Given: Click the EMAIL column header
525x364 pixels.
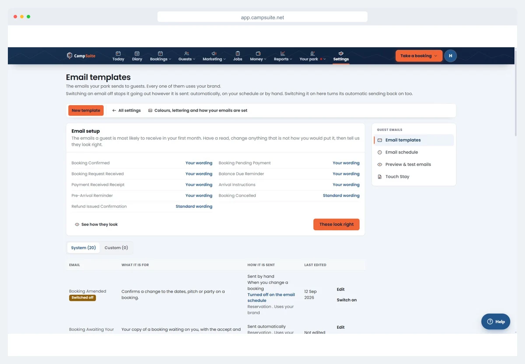Looking at the screenshot, I should click(74, 265).
